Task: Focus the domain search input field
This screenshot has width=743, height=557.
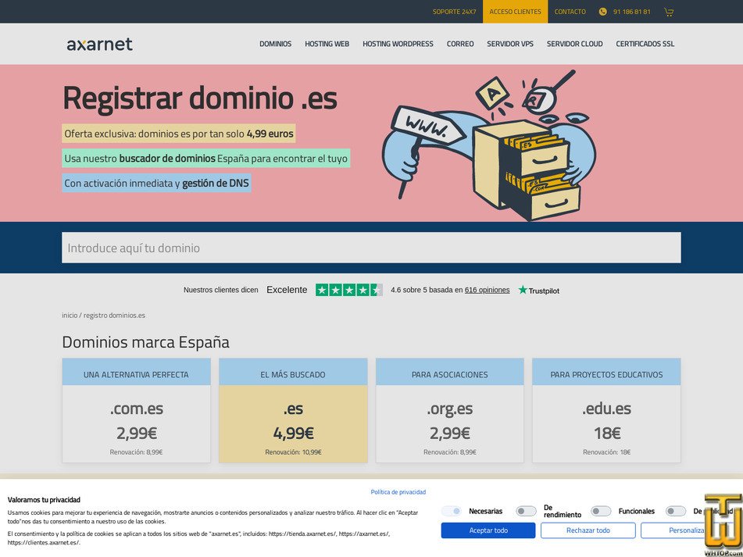Action: pos(371,248)
